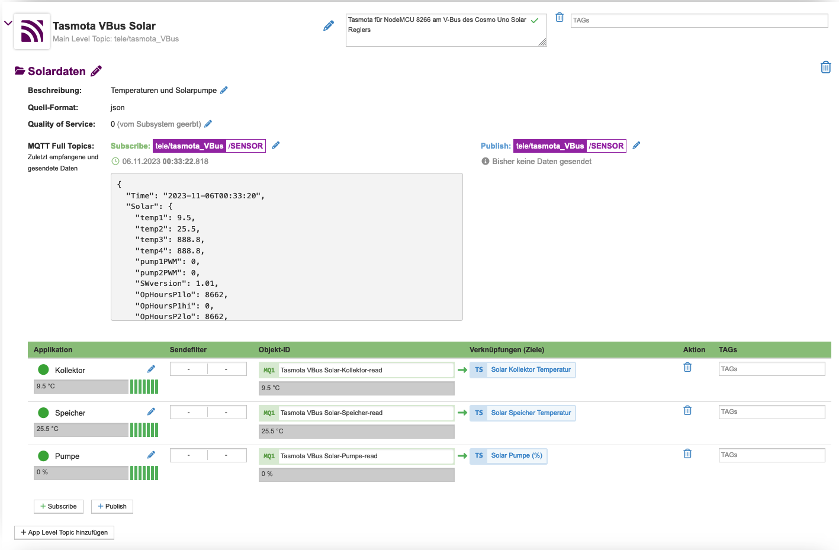Add a new Subscribe application
Image resolution: width=839 pixels, height=550 pixels.
pos(59,506)
